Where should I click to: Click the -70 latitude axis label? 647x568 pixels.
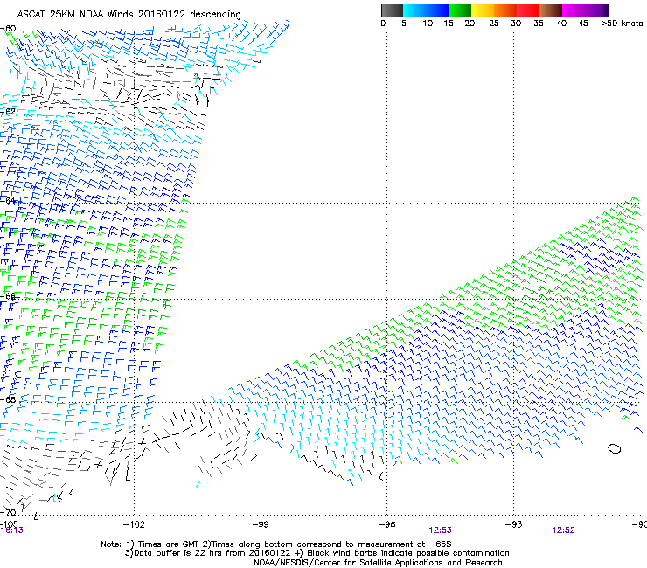point(9,512)
